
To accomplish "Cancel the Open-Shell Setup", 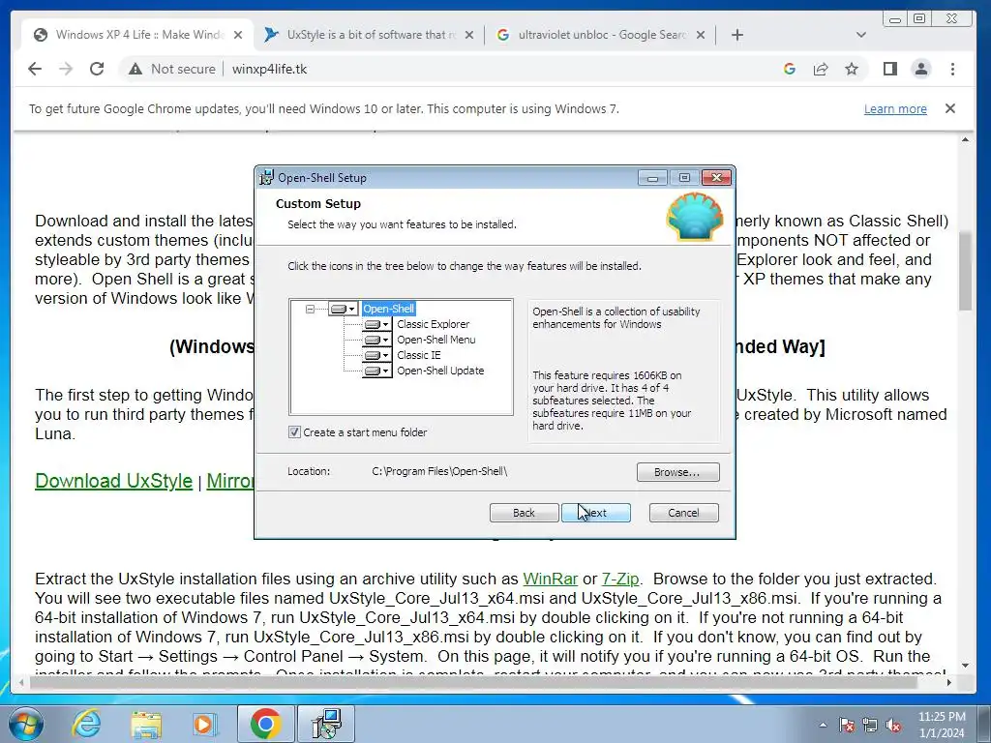I will pyautogui.click(x=683, y=513).
